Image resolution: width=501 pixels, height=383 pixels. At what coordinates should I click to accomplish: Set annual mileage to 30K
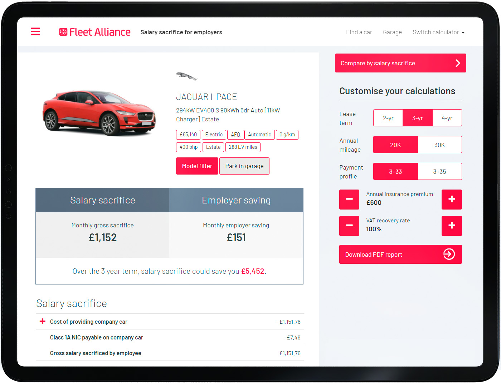pyautogui.click(x=440, y=145)
